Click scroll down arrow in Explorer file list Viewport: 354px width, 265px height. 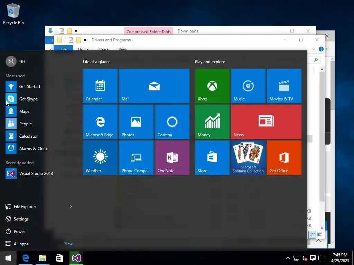(x=322, y=228)
